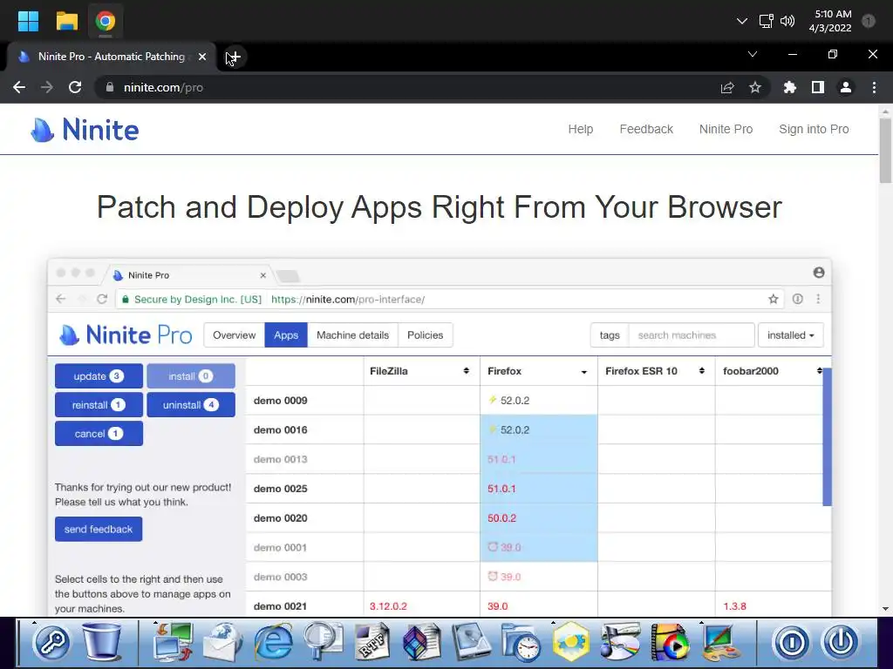This screenshot has width=893, height=669.
Task: Click the power button in the dock
Action: tap(841, 642)
